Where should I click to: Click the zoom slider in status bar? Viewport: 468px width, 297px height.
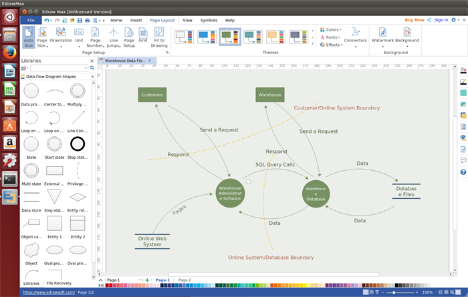click(x=394, y=292)
